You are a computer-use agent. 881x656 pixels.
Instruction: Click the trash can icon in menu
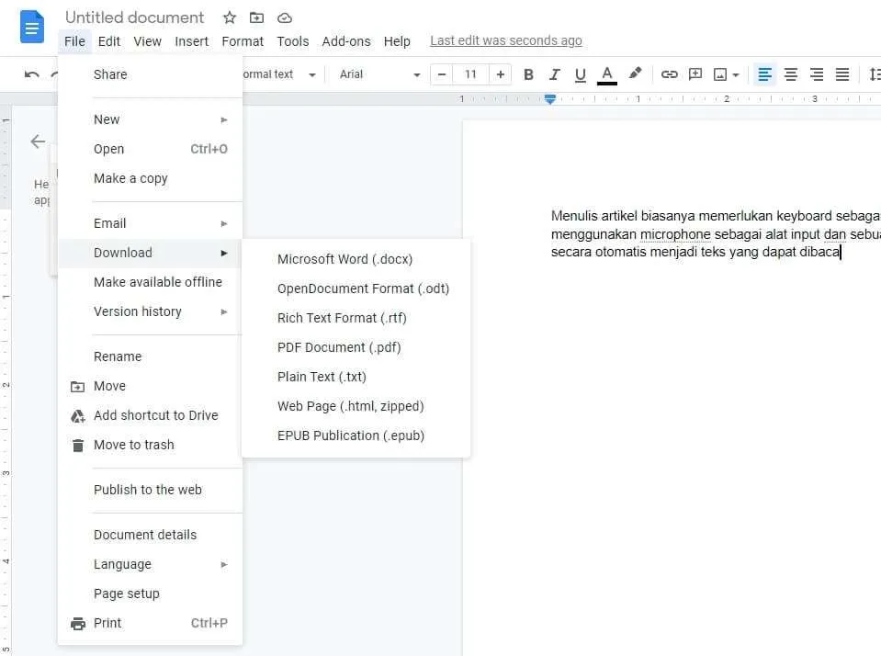pyautogui.click(x=77, y=446)
